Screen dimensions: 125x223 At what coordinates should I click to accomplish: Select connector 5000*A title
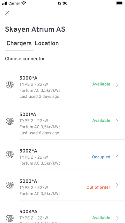(28, 78)
